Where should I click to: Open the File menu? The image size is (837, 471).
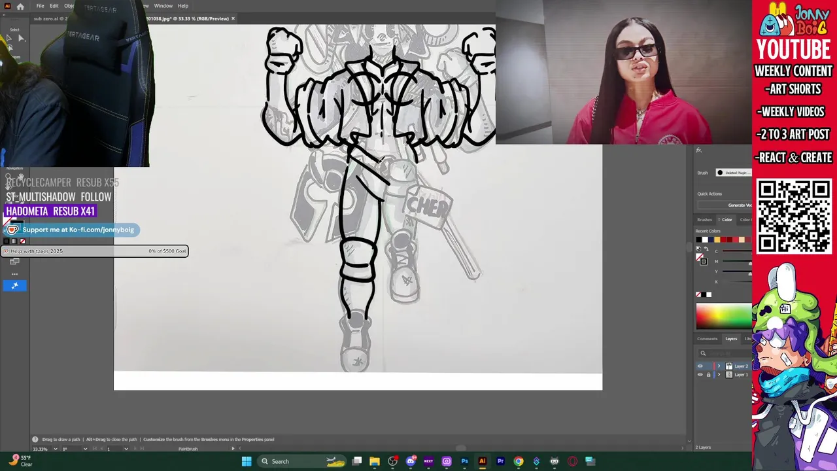tap(40, 6)
